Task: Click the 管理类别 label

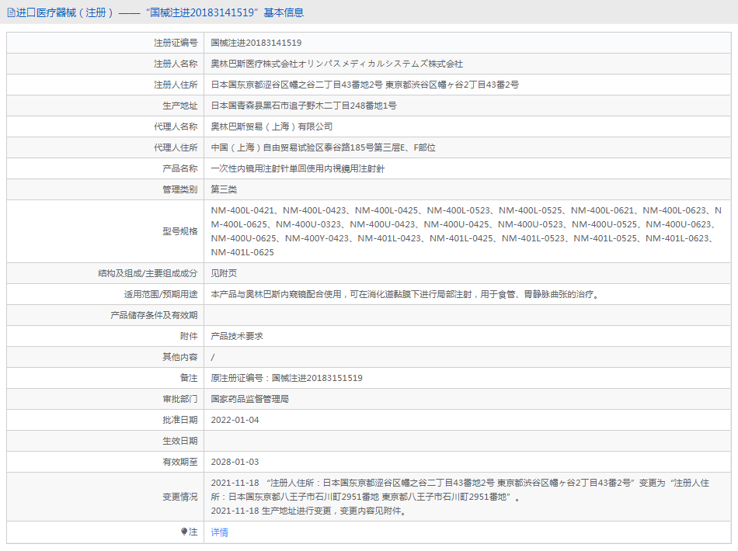Action: (179, 189)
